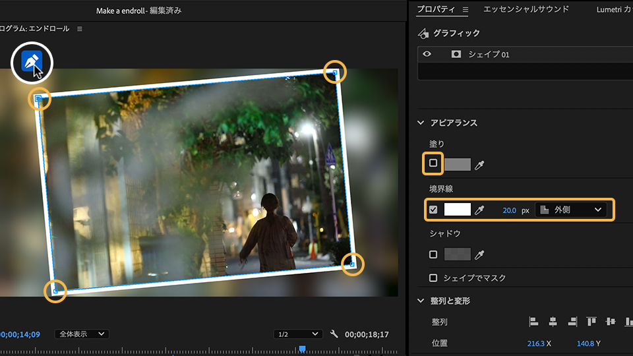Open the Program monitor panel menu
Screen dimensions: 633x356
(80, 28)
